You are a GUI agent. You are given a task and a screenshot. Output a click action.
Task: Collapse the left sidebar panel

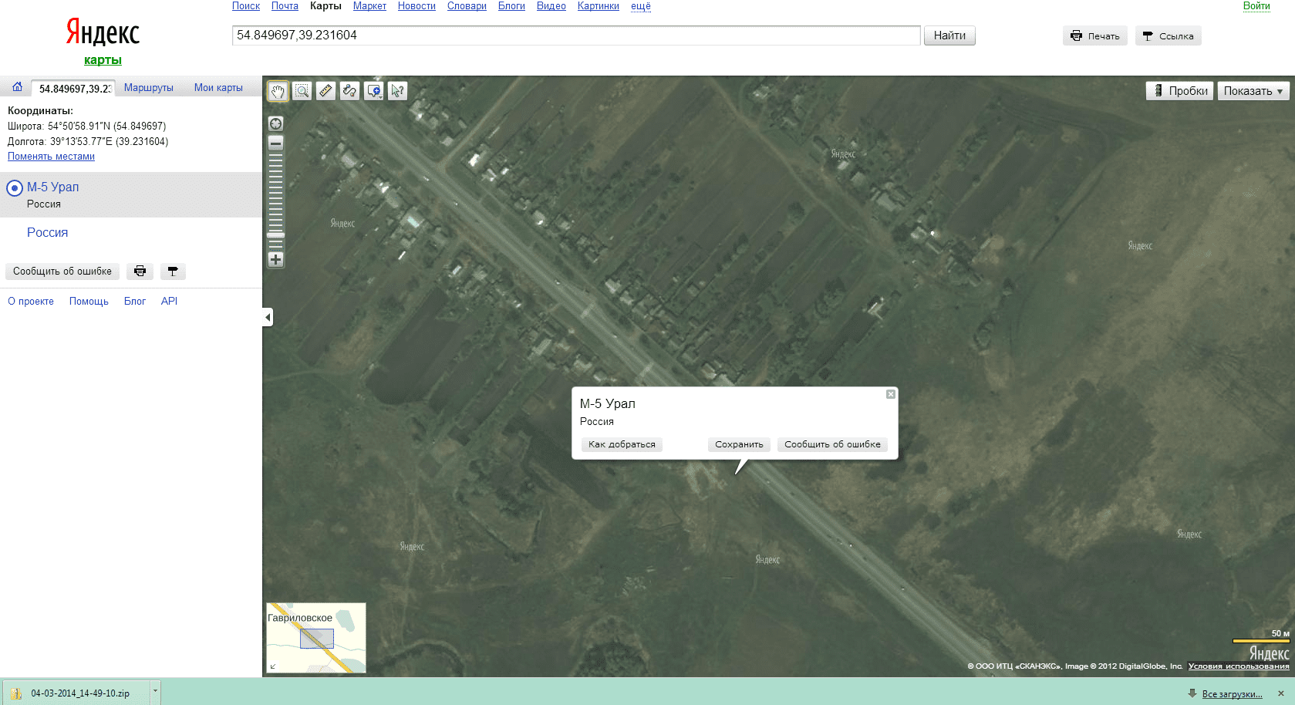click(x=268, y=317)
